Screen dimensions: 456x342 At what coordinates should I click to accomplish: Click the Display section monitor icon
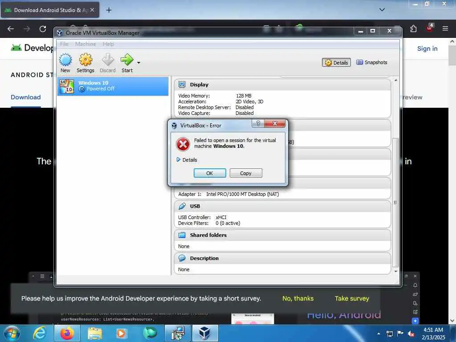[182, 85]
